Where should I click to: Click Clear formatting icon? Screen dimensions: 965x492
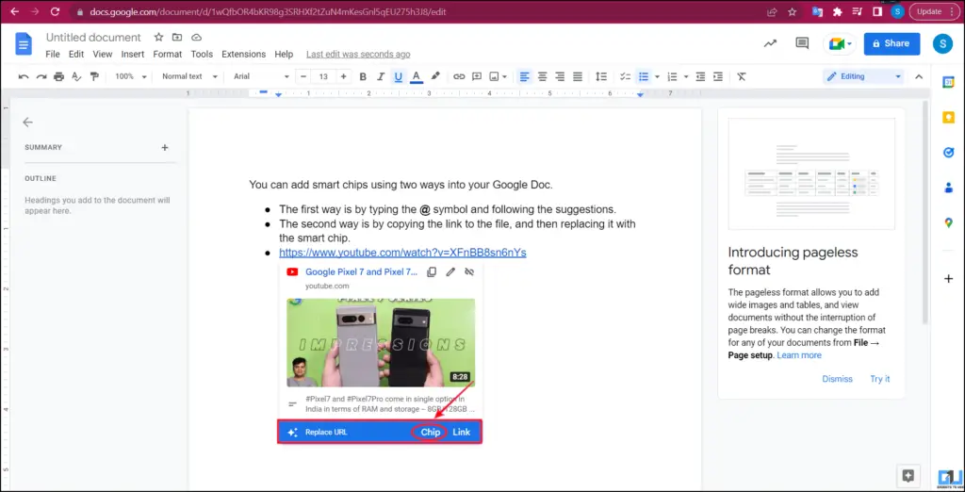[x=742, y=77]
